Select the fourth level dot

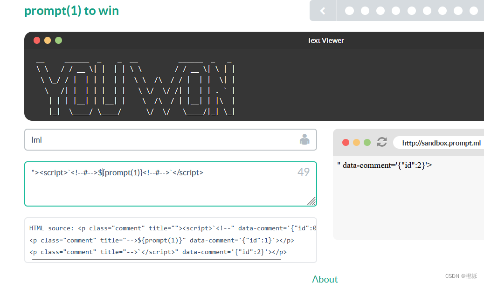tap(396, 11)
